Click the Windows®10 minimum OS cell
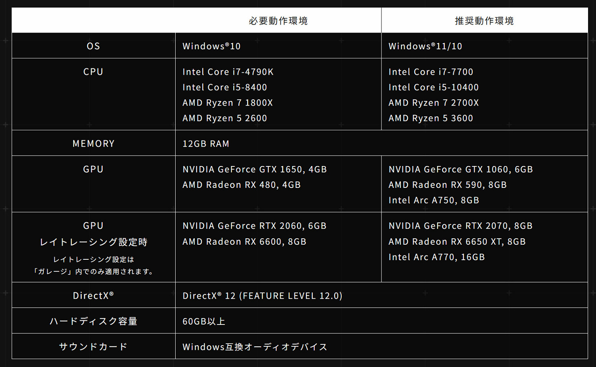596x367 pixels. 211,46
